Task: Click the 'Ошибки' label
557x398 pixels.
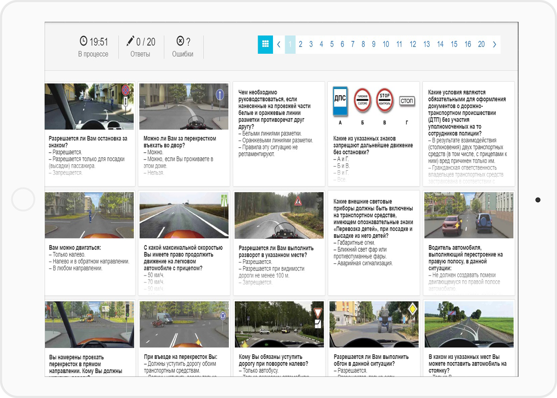Action: tap(182, 54)
